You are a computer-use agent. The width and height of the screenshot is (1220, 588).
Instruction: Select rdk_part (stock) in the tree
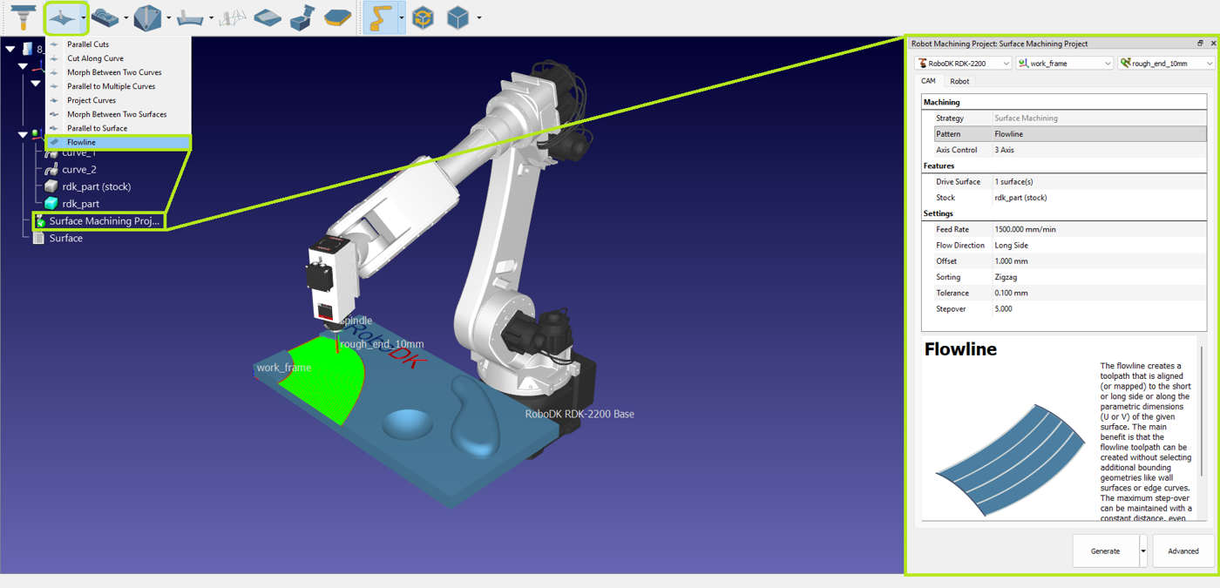[96, 186]
